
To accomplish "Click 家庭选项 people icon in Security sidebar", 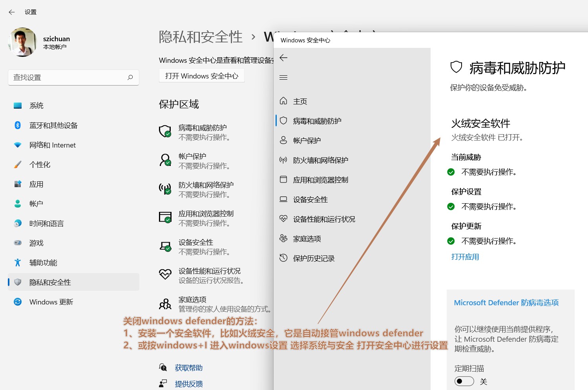I will (283, 238).
